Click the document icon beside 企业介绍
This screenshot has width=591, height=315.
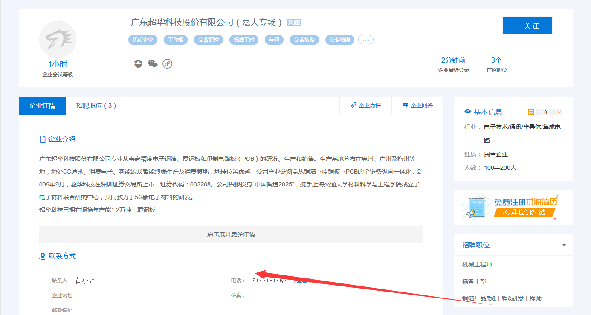42,139
